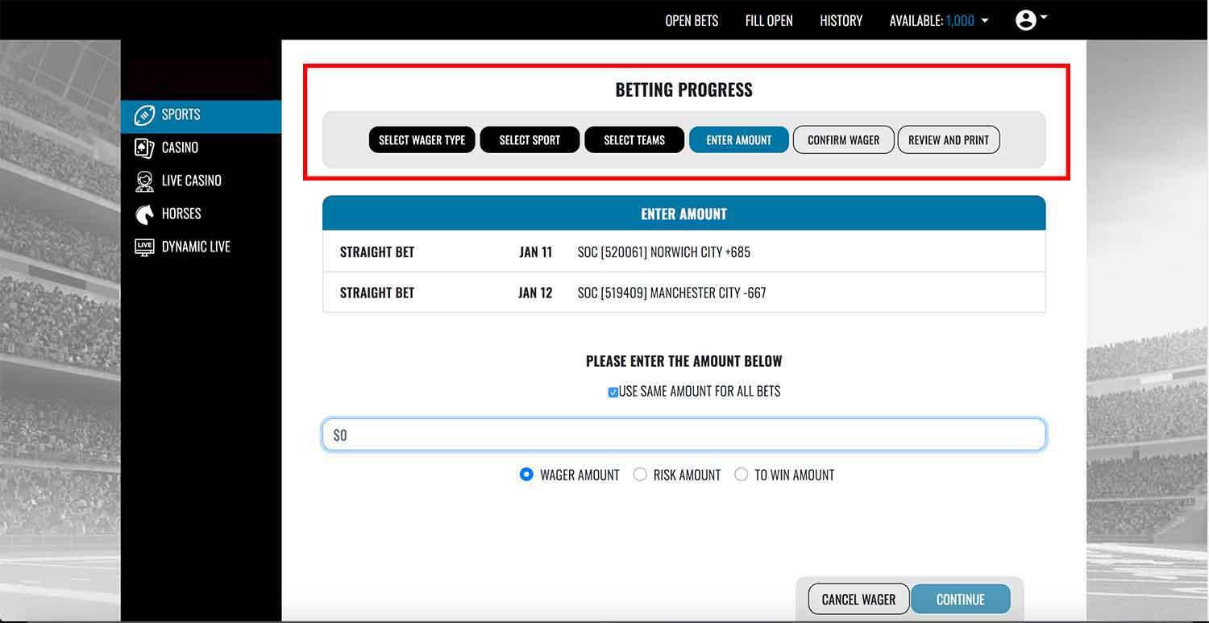Screen dimensions: 1209x623
Task: Click CANCEL WAGER to abort the bet
Action: (857, 599)
